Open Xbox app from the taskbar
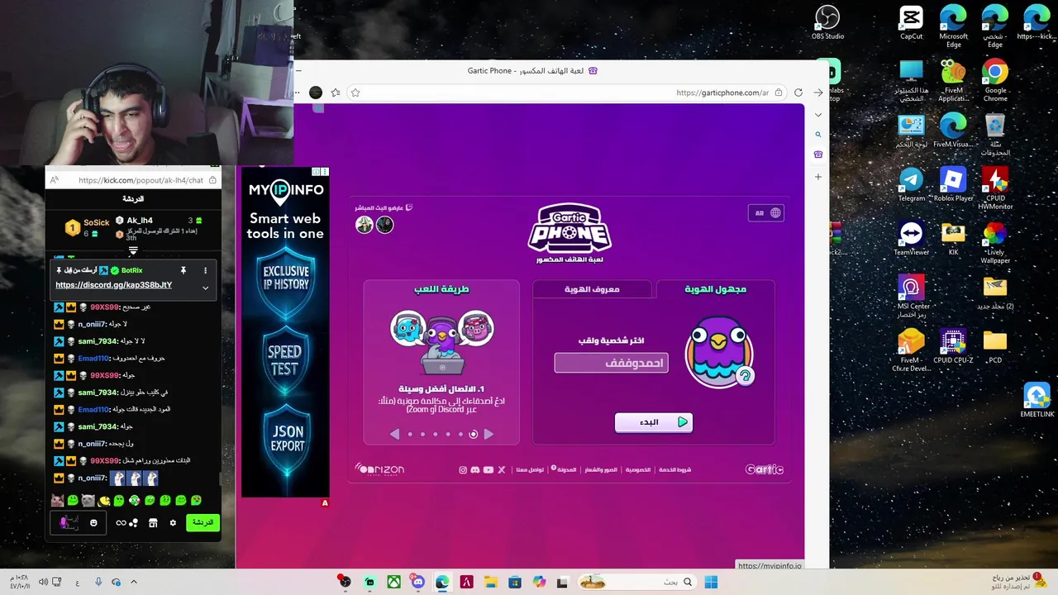This screenshot has width=1058, height=595. pyautogui.click(x=394, y=582)
